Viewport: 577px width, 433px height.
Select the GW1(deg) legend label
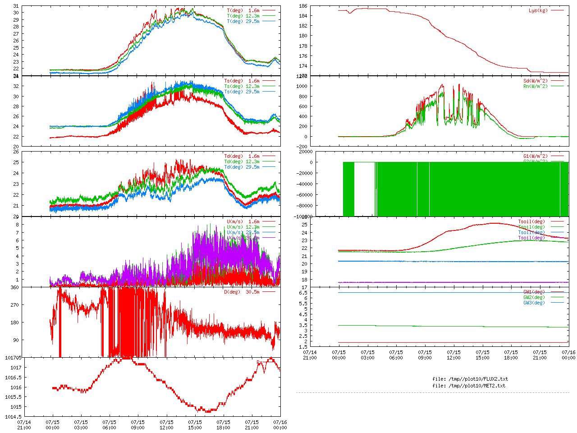[534, 292]
